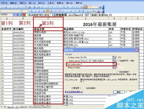Click the Undo arrow icon
Screen dimensions: 144x109
(52, 7)
